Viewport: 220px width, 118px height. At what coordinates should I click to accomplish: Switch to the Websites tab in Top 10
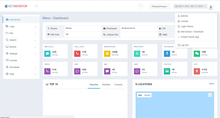tap(106, 84)
